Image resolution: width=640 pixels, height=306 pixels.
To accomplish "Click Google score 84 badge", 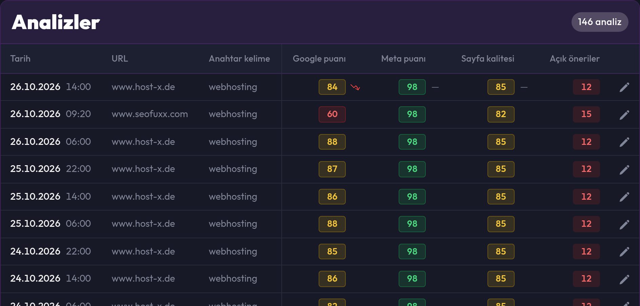I will coord(332,87).
